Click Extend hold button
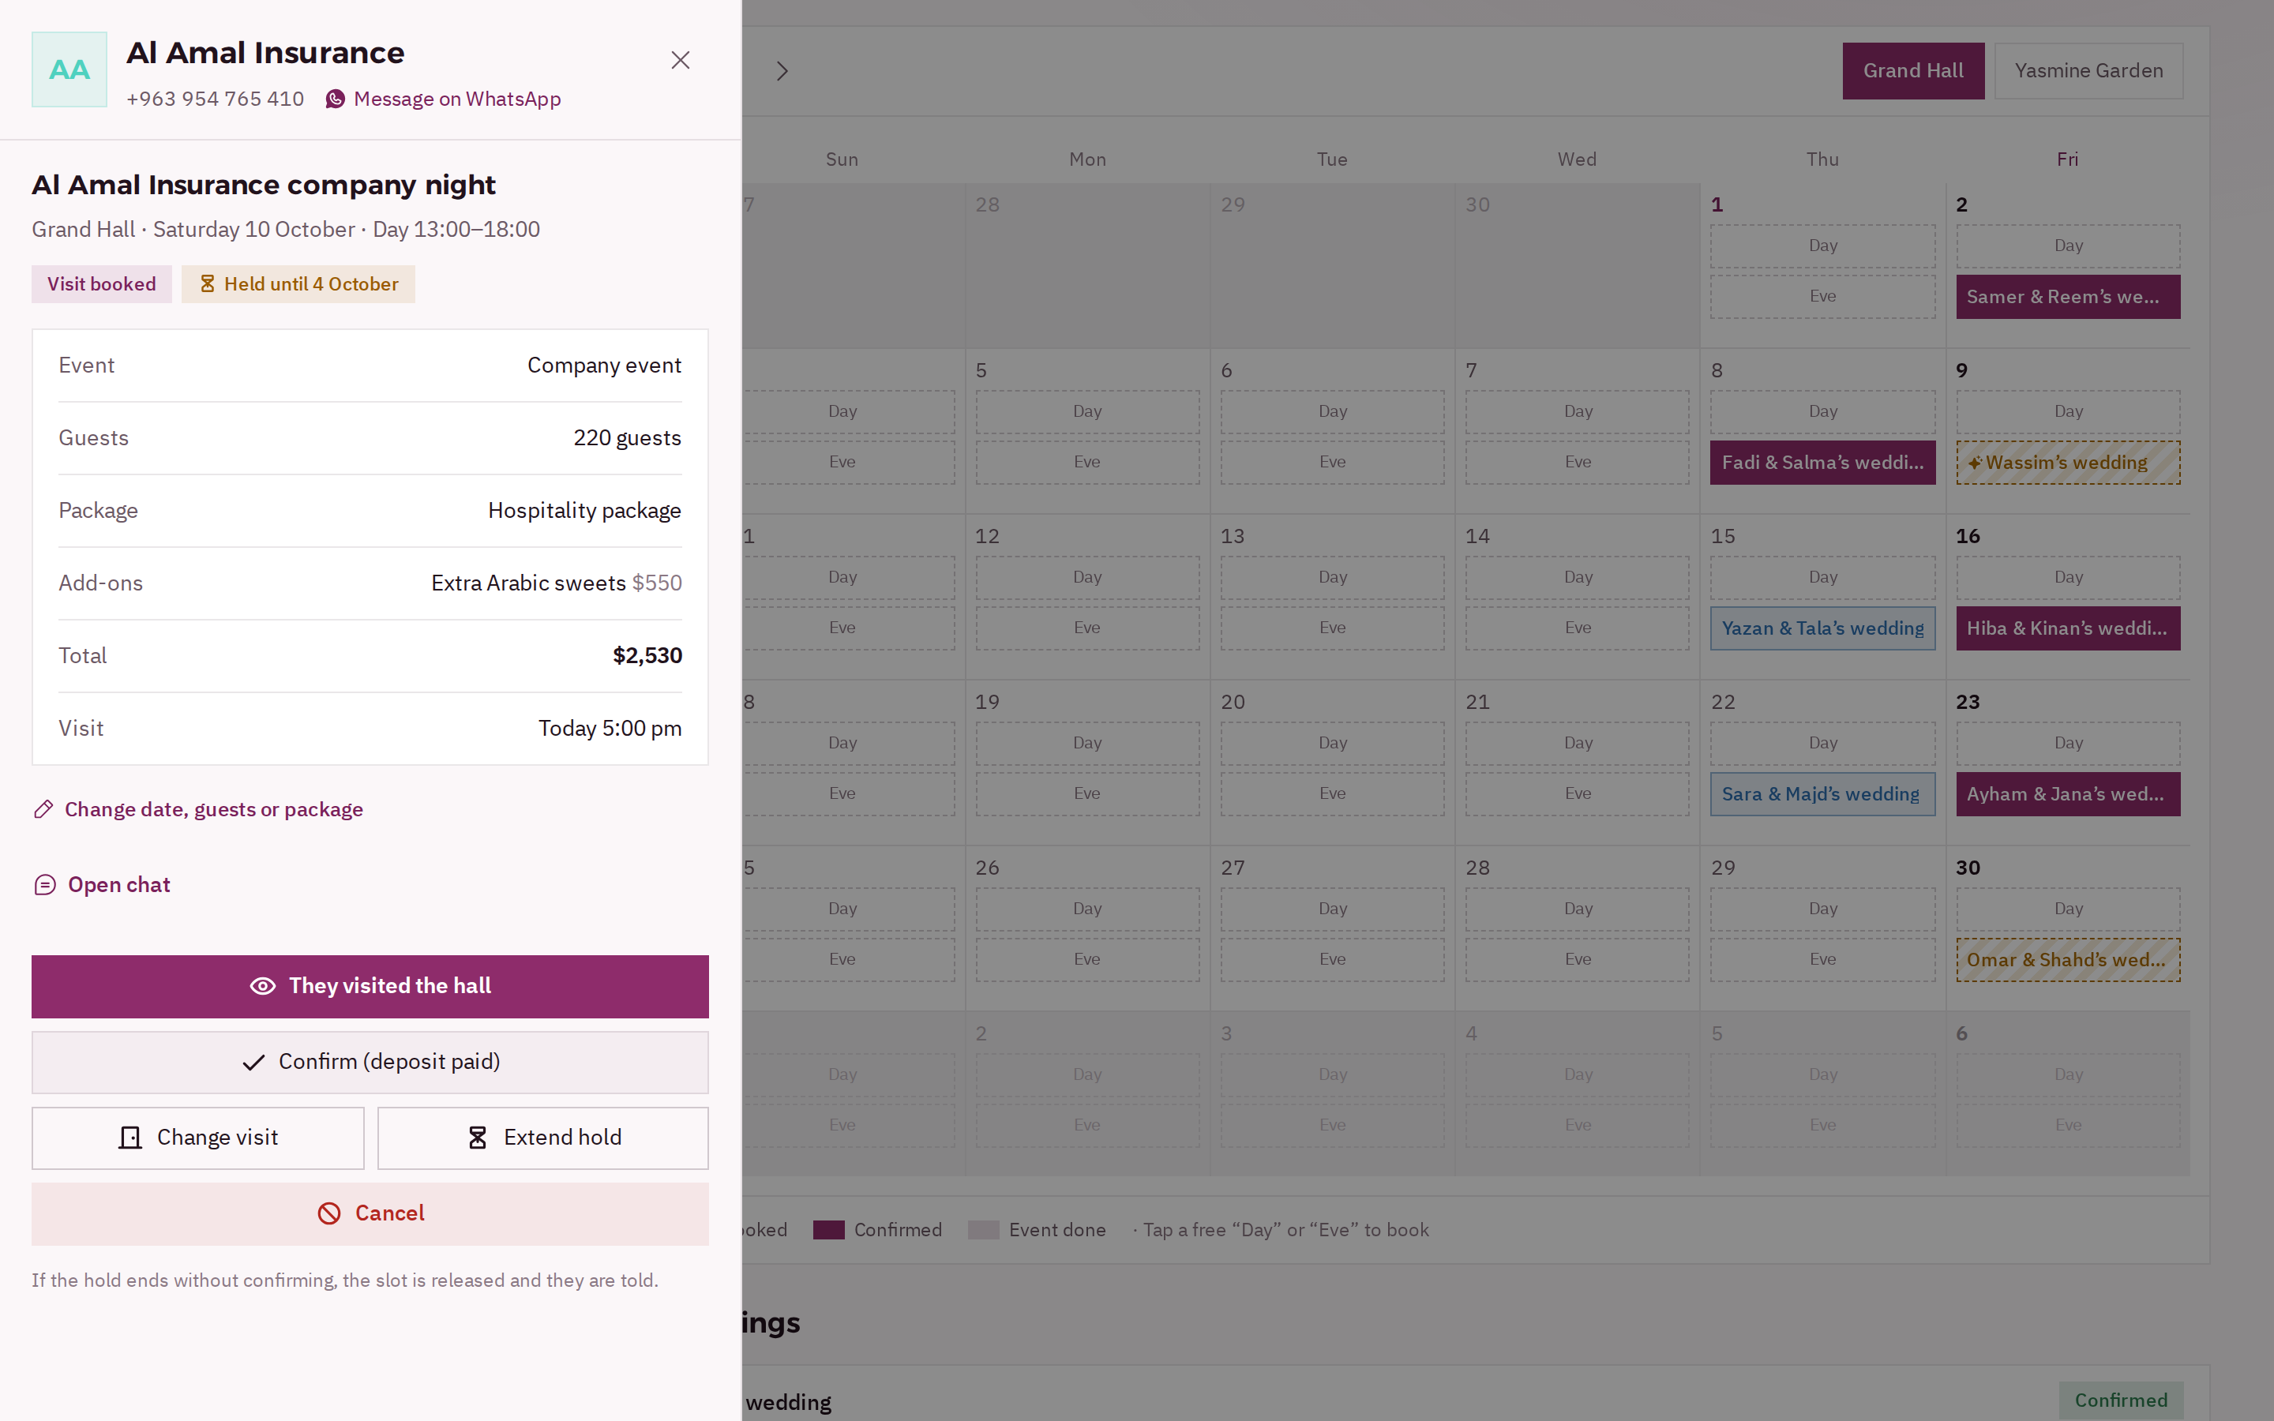This screenshot has height=1421, width=2274. click(543, 1138)
